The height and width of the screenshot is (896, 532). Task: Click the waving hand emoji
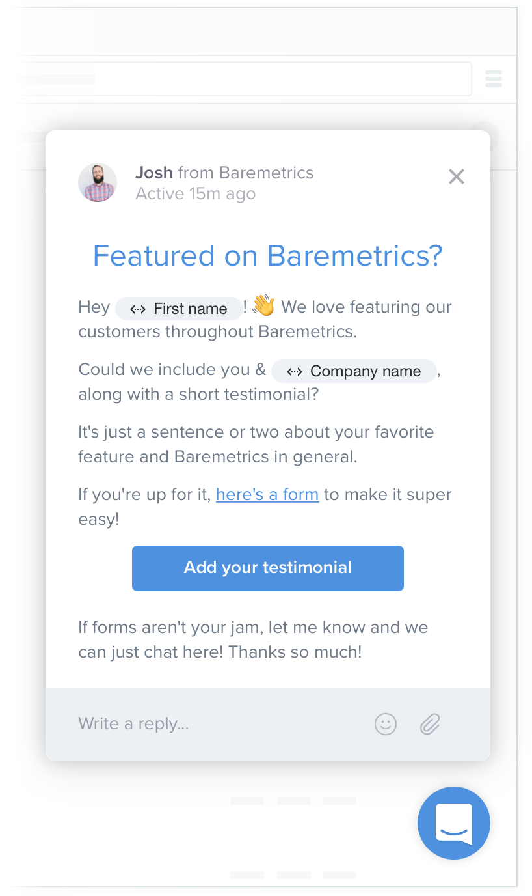click(263, 305)
